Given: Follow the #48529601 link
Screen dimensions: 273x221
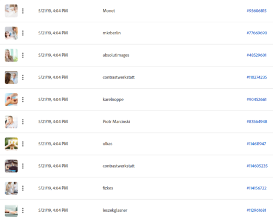Looking at the screenshot, I should point(257,55).
